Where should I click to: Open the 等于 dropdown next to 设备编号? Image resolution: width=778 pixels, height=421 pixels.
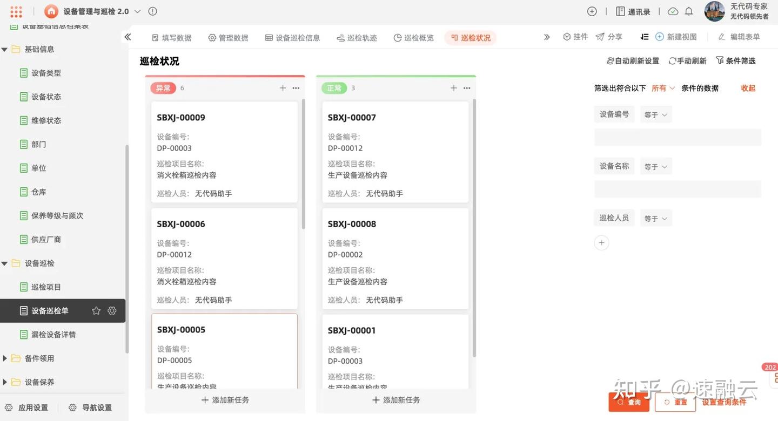tap(655, 114)
